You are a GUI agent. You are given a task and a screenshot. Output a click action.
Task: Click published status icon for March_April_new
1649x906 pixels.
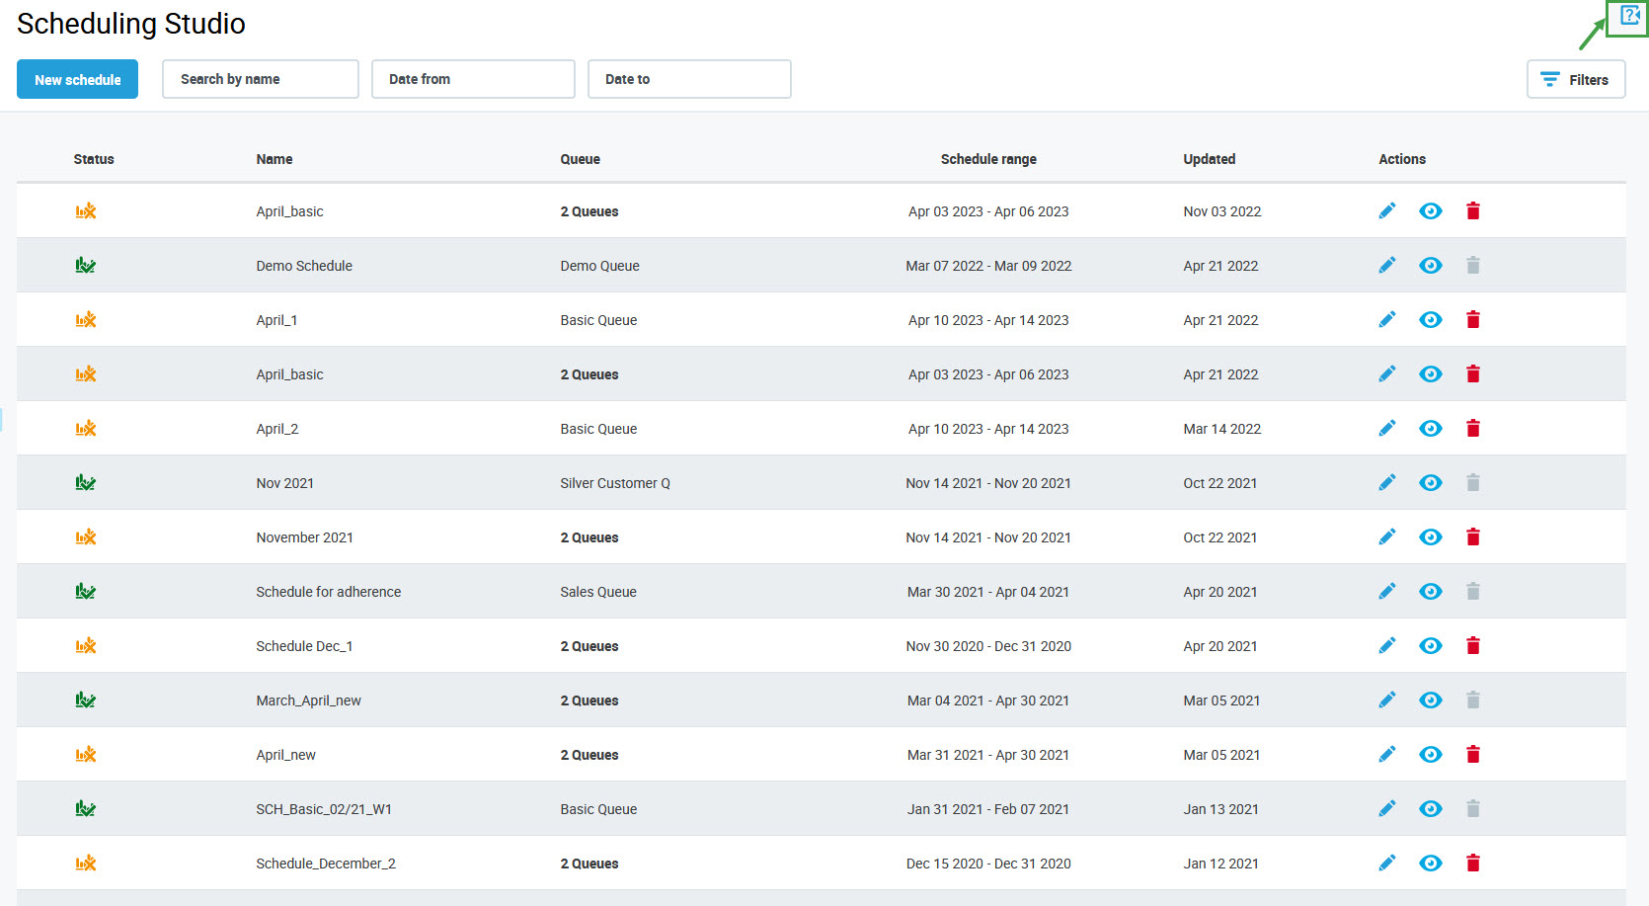(x=86, y=700)
